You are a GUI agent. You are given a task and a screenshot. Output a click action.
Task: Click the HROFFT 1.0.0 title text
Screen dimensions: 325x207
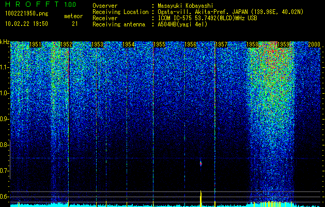[41, 4]
